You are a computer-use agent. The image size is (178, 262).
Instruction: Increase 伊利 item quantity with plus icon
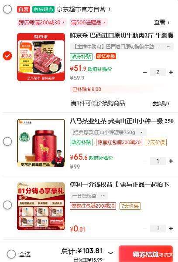(x=171, y=228)
